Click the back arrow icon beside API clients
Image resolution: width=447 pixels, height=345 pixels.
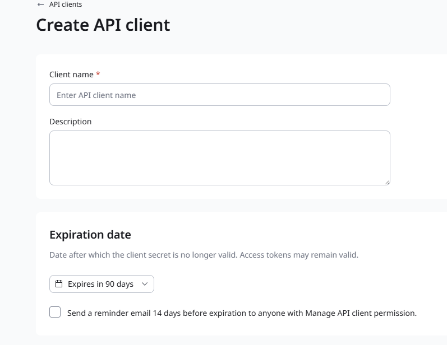(x=40, y=4)
